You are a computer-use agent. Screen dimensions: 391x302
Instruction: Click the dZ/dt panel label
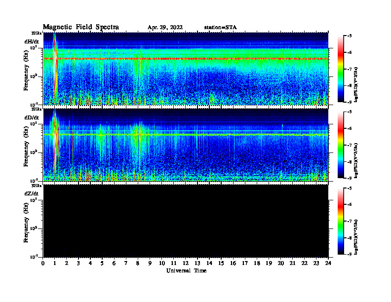[32, 193]
